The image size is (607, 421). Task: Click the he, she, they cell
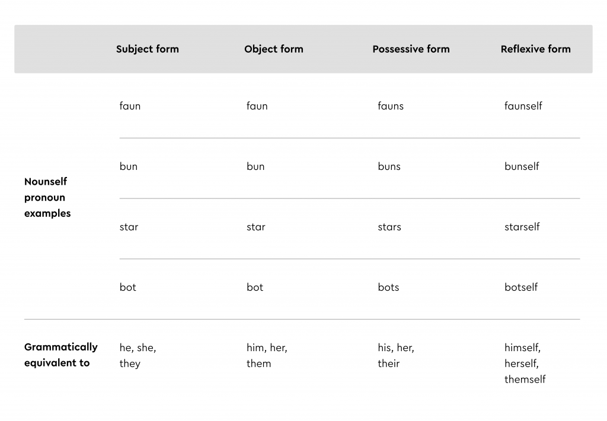[x=138, y=356]
